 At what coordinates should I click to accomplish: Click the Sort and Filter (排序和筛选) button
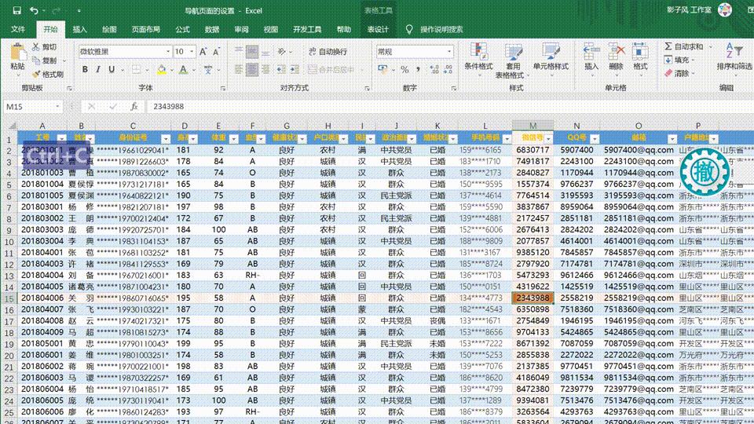(x=734, y=57)
